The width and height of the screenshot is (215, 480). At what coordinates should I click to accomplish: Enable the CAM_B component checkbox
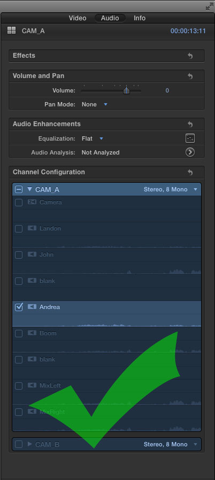(x=19, y=444)
